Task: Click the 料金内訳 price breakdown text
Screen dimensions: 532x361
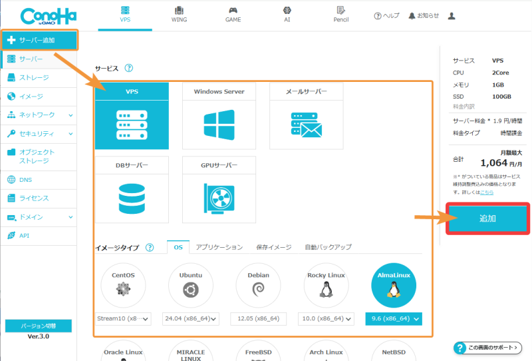Action: coord(464,107)
